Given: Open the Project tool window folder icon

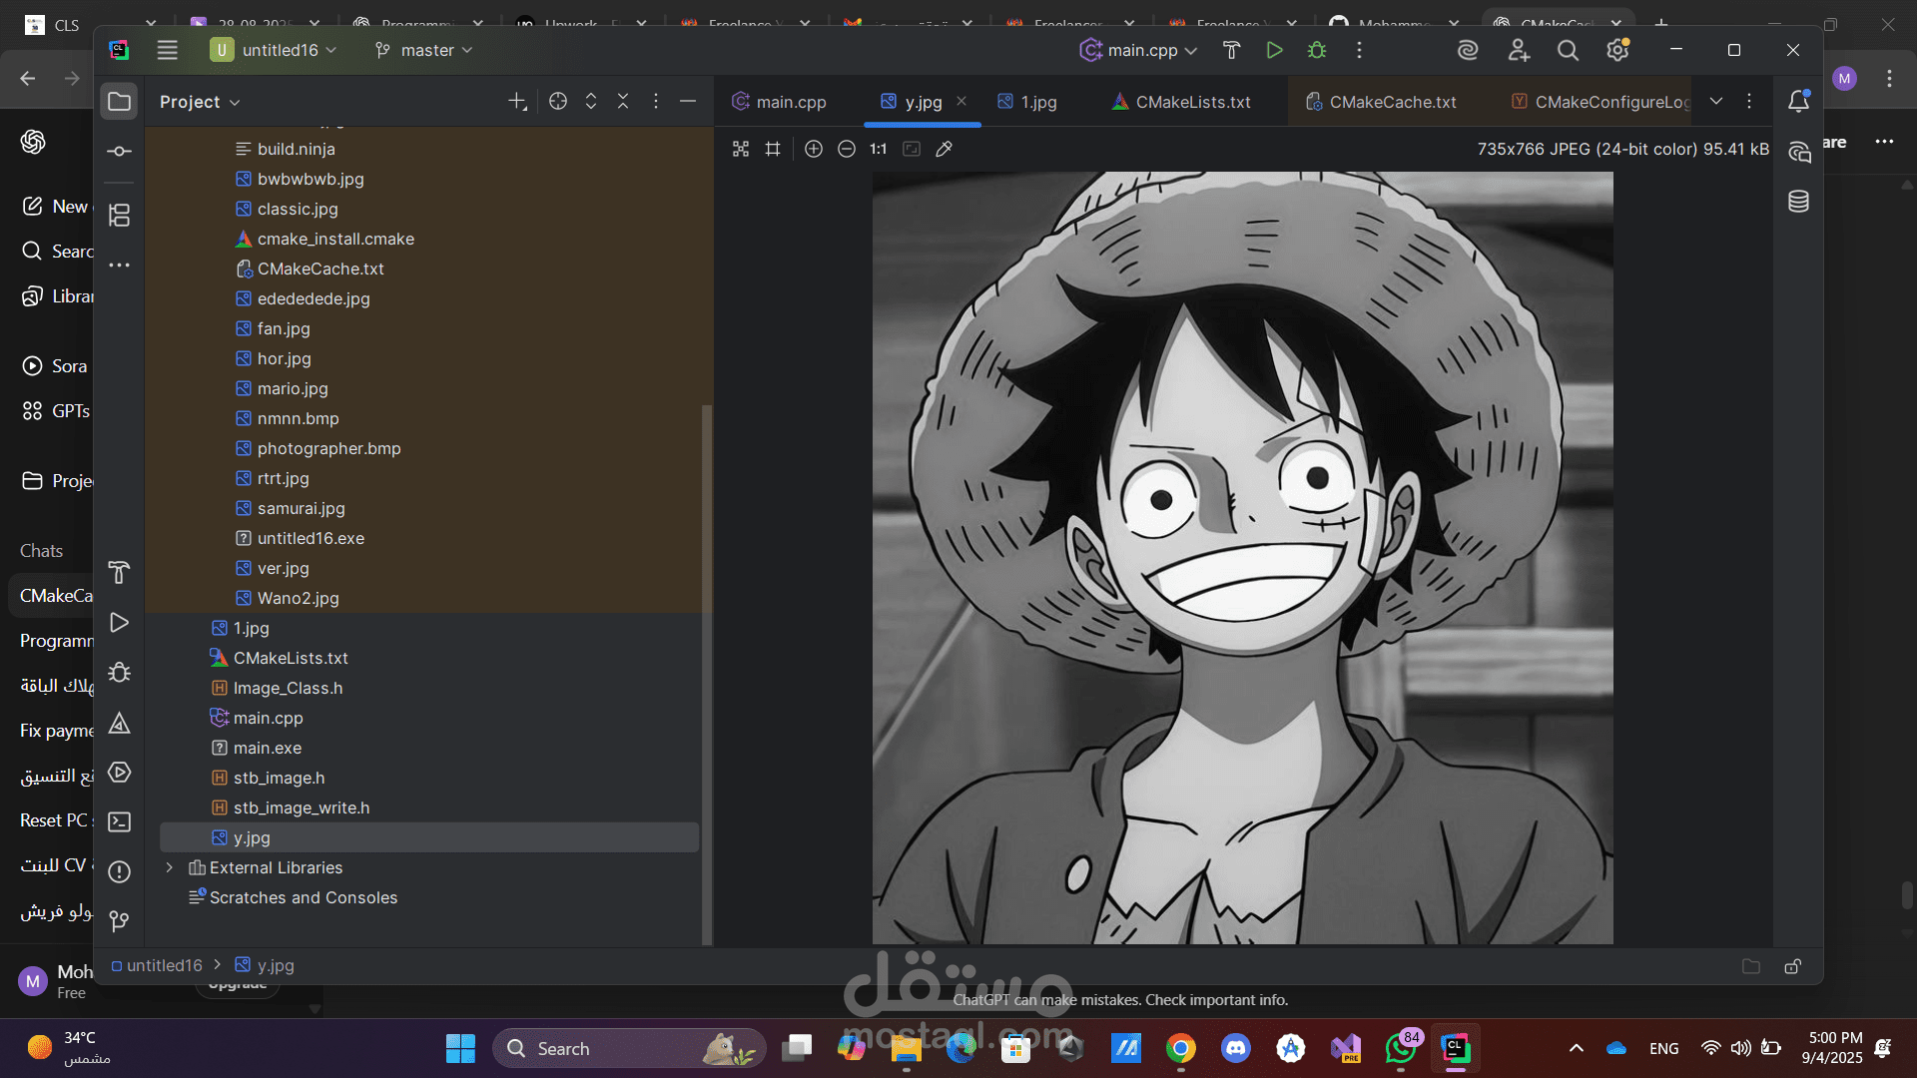Looking at the screenshot, I should pos(119,102).
